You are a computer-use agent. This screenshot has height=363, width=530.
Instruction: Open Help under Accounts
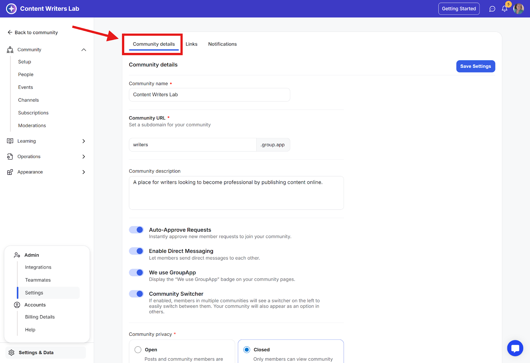tap(30, 330)
